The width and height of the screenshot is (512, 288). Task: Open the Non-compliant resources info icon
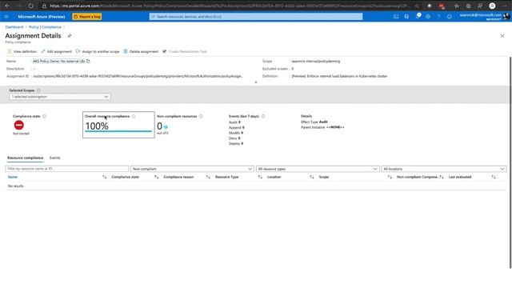tap(201, 116)
